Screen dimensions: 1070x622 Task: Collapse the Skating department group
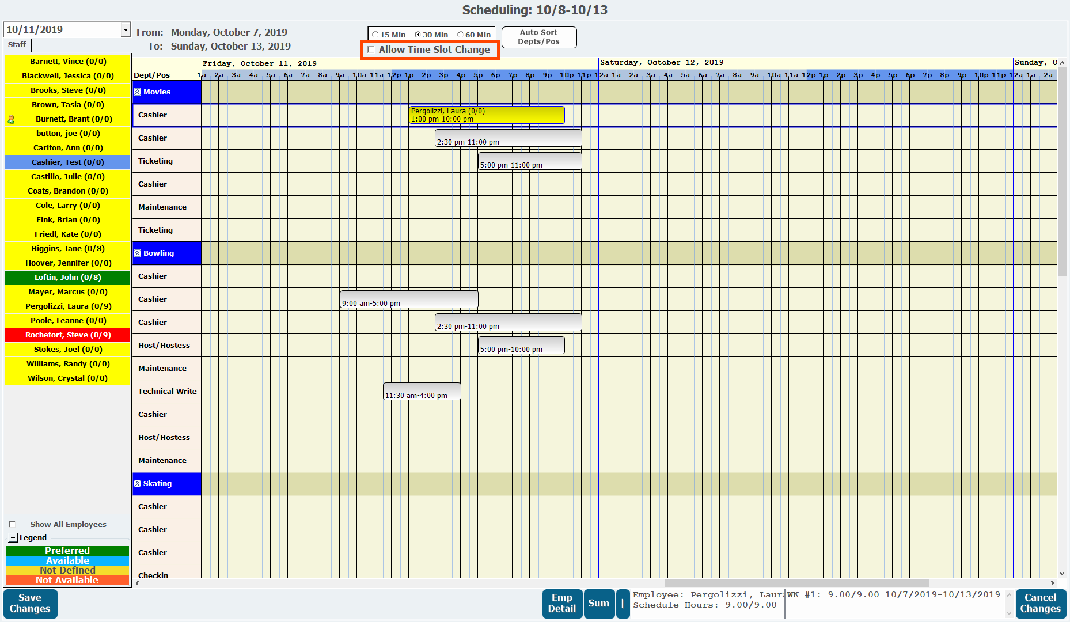coord(138,484)
